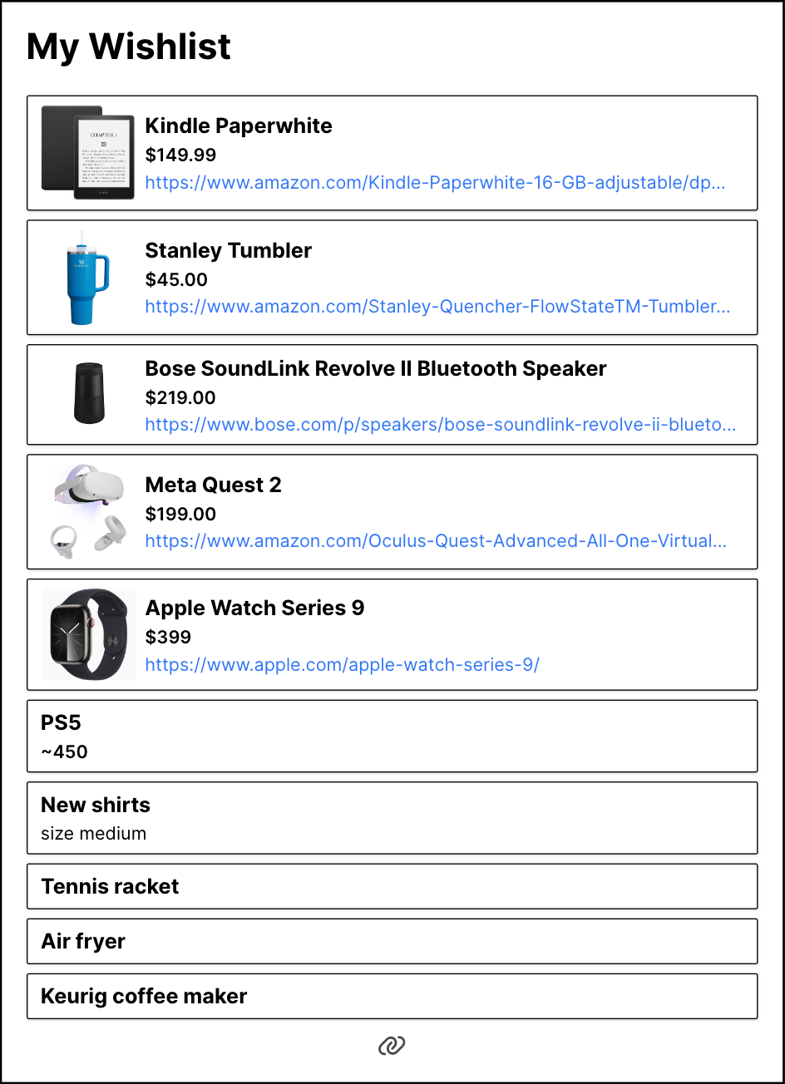Viewport: 785px width, 1084px height.
Task: Click the Kindle Paperwhite title text
Action: (x=239, y=126)
